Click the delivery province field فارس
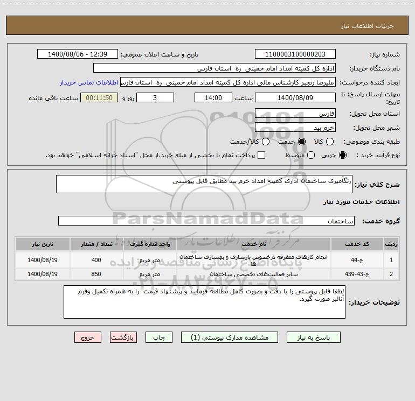This screenshot has width=415, height=401. coord(295,113)
